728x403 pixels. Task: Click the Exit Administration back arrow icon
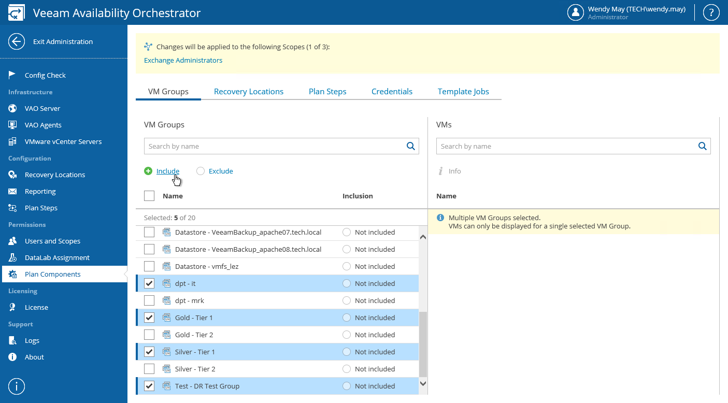tap(17, 41)
